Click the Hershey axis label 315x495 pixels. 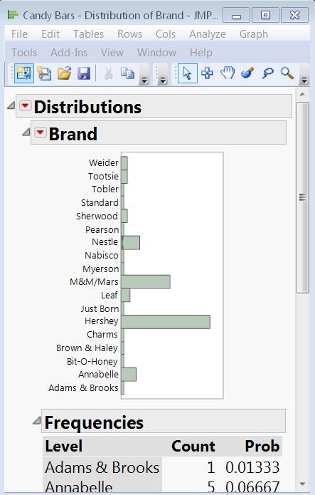[102, 321]
